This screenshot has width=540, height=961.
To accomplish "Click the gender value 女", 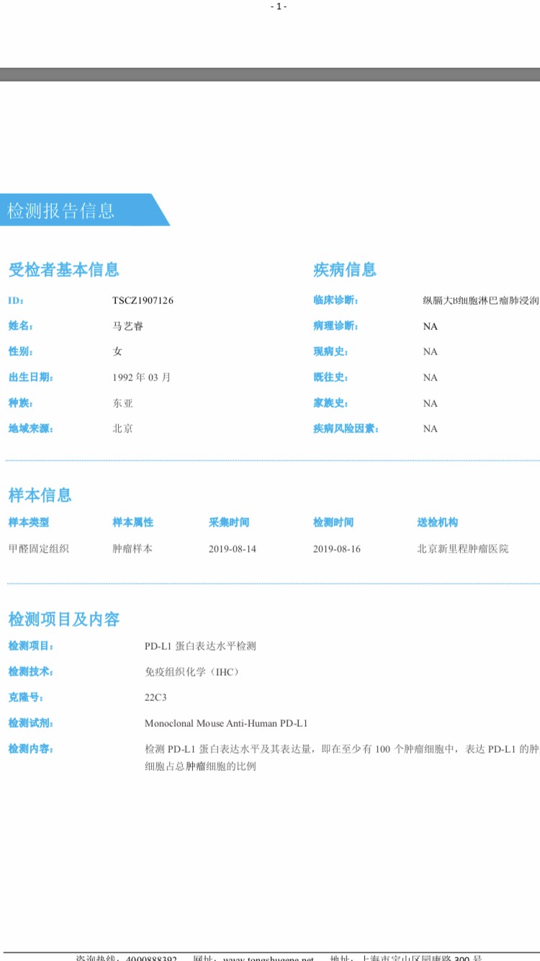I will (x=117, y=352).
